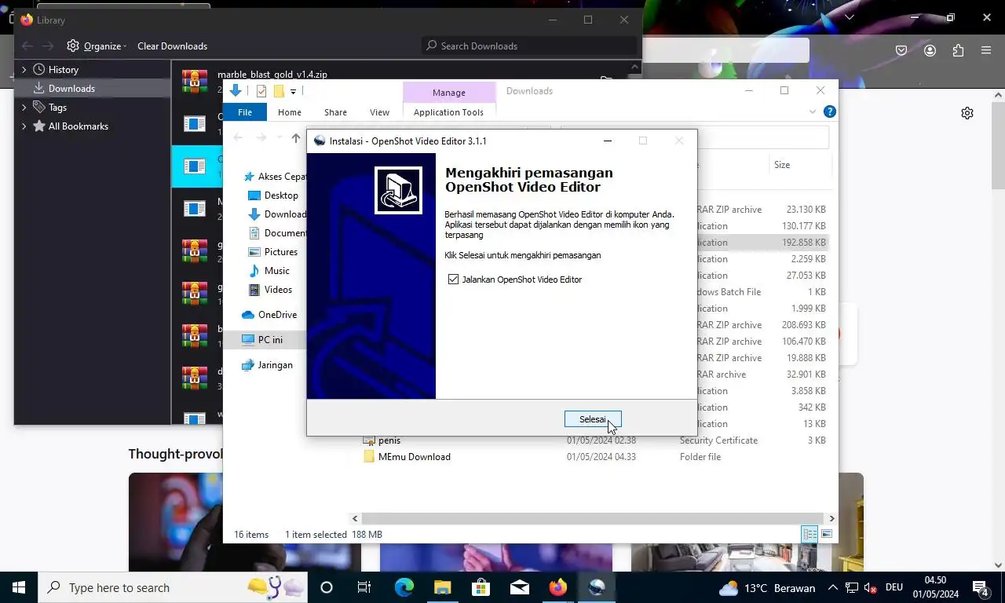Image resolution: width=1005 pixels, height=603 pixels.
Task: Select Jaringan in navigation pane
Action: point(267,365)
